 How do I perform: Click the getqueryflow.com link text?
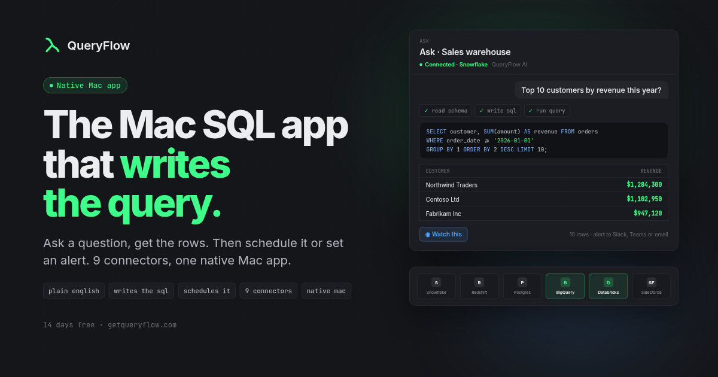tap(142, 325)
